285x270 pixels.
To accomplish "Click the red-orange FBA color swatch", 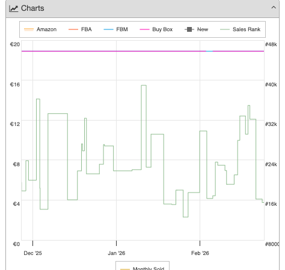I will point(73,29).
